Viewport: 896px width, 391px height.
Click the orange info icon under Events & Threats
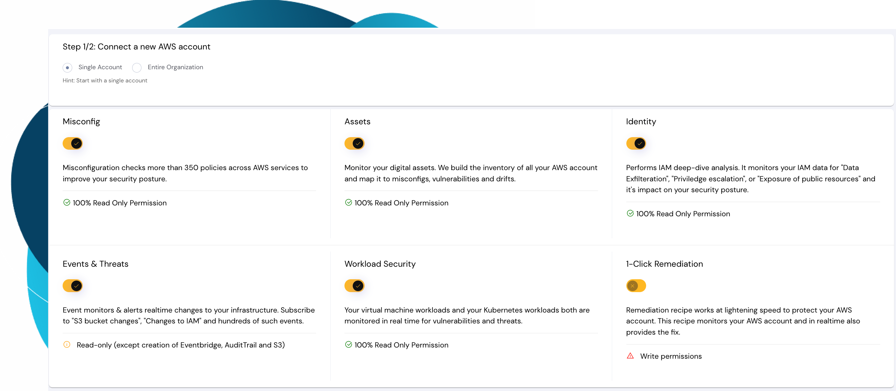(67, 345)
